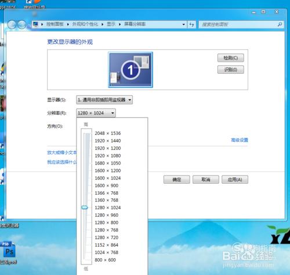Screen dimensions: 290x275
Task: Click the control panel search field
Action: (238, 24)
